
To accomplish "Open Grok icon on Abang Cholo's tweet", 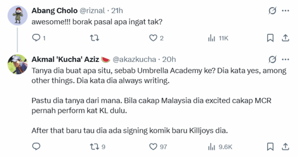I will pos(272,11).
